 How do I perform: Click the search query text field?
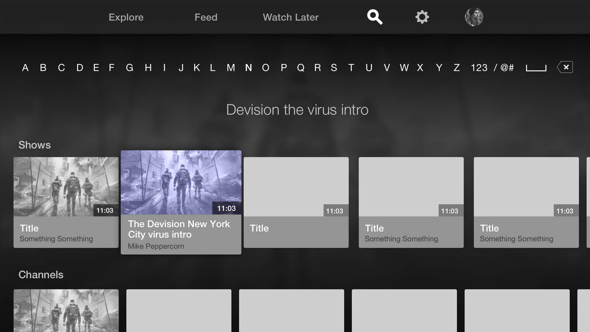pos(297,110)
